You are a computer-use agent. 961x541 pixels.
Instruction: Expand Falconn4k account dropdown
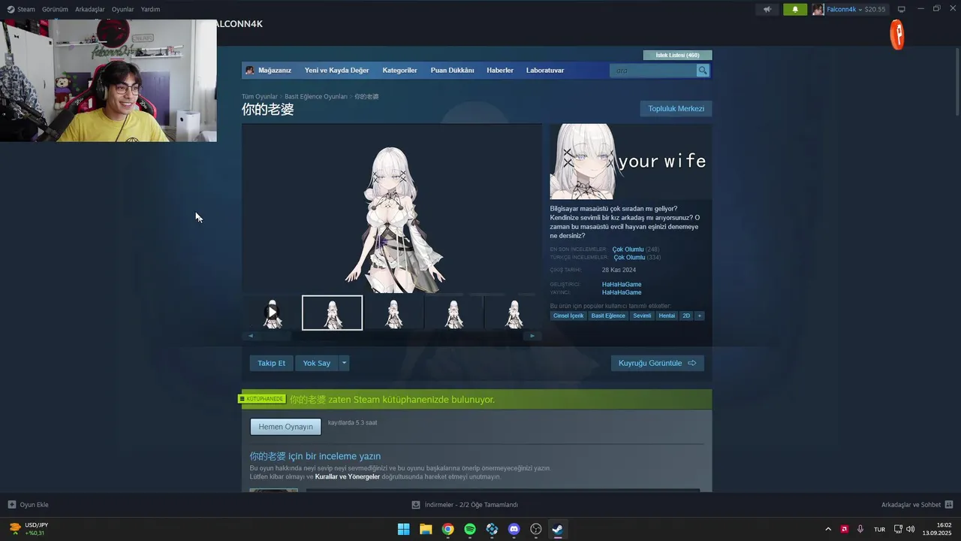[860, 9]
